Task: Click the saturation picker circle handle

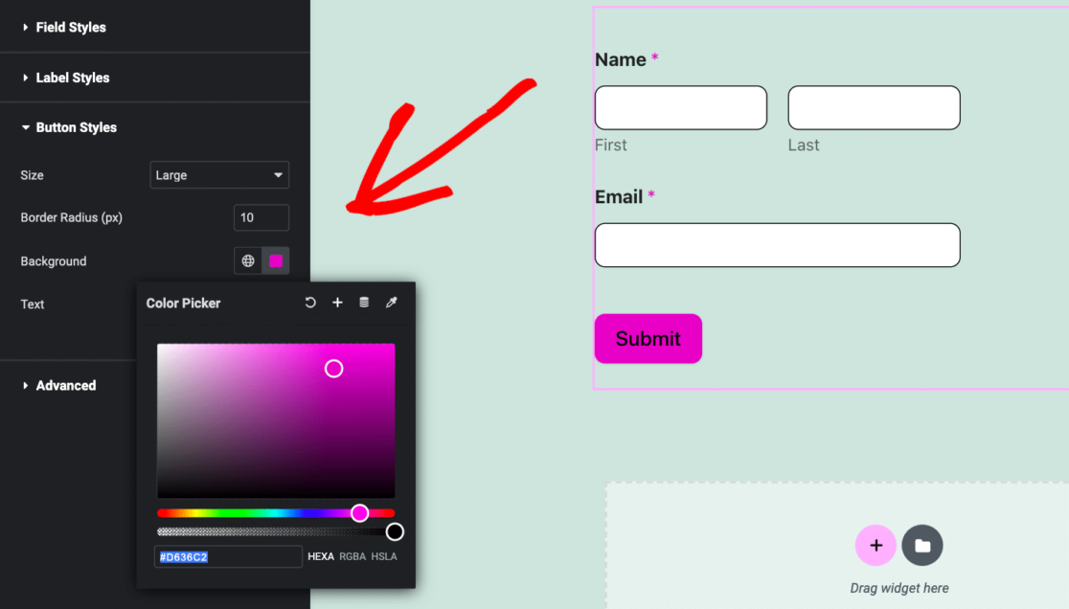Action: [x=333, y=369]
